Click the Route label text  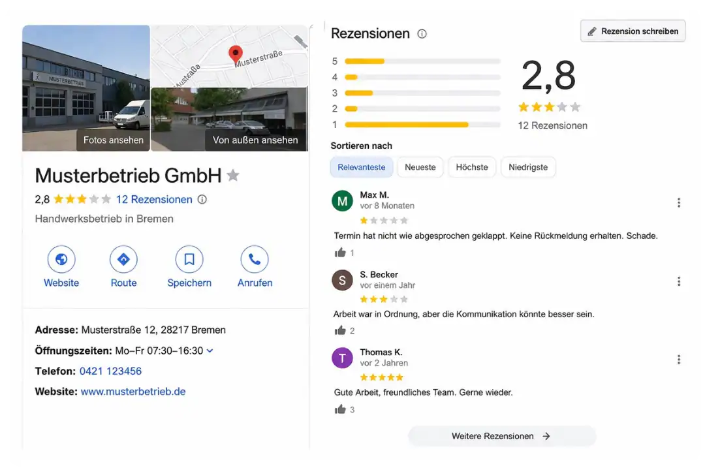[123, 283]
